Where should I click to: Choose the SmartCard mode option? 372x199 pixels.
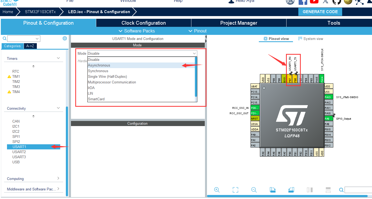[x=96, y=99]
